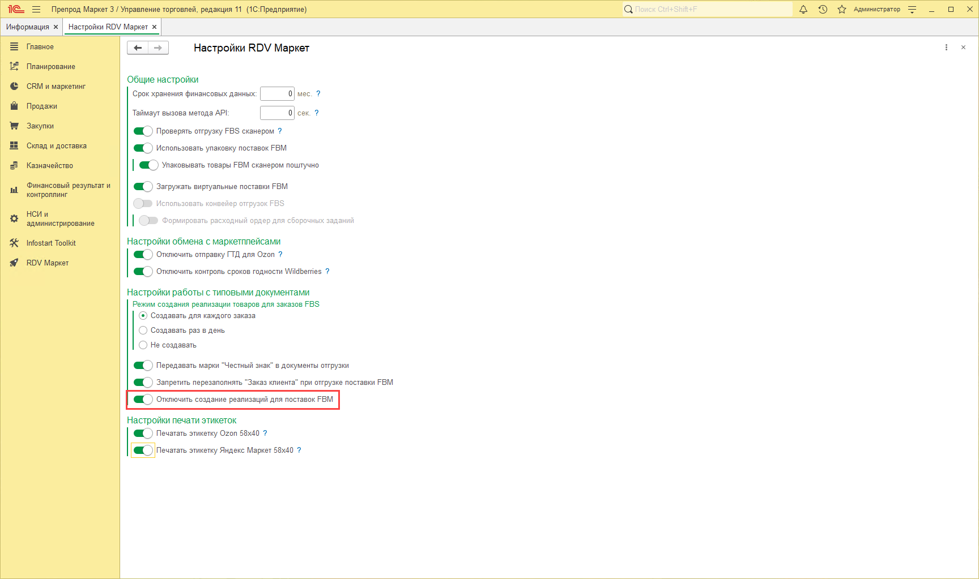This screenshot has width=979, height=579.
Task: Open the Закупки section
Action: [x=60, y=126]
